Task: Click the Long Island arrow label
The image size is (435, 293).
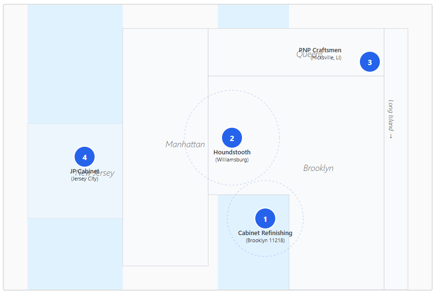Action: (391, 119)
